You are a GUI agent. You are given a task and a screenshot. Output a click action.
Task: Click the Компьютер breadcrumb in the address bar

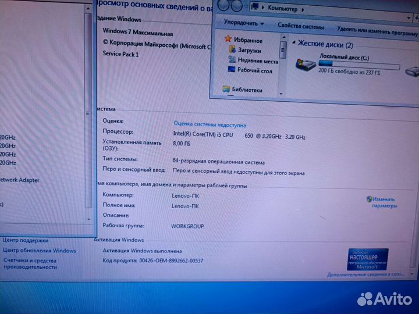283,9
